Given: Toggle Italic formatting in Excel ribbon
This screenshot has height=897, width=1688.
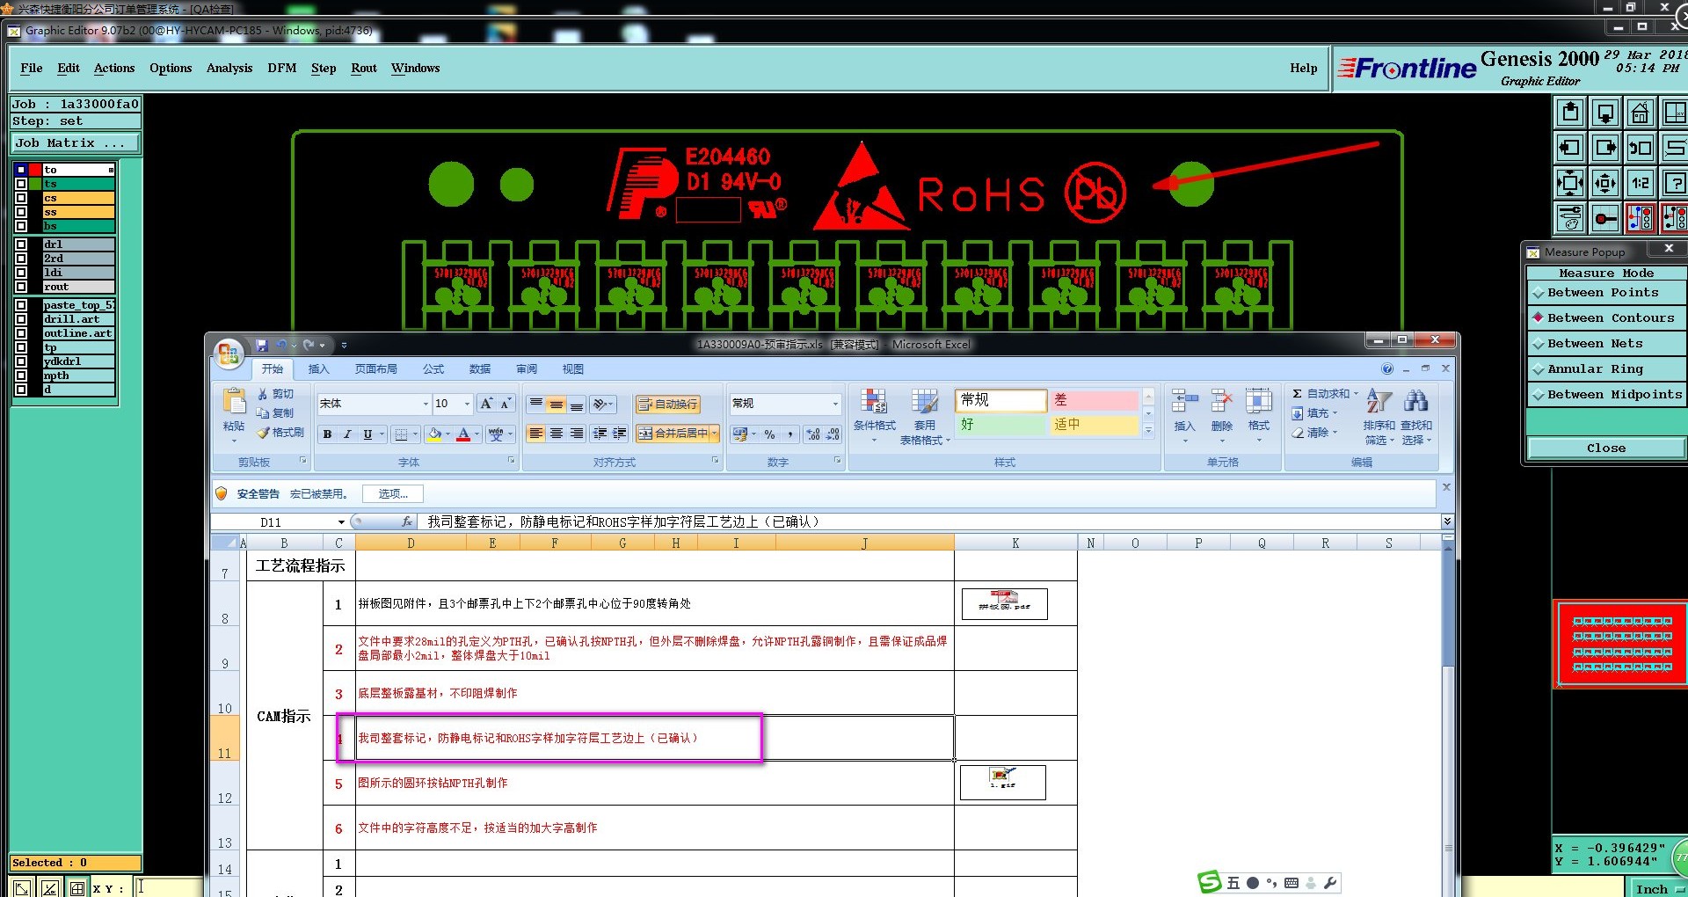Looking at the screenshot, I should pyautogui.click(x=347, y=434).
